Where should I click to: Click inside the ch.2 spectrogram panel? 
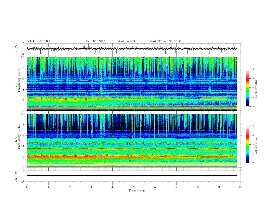(132, 141)
